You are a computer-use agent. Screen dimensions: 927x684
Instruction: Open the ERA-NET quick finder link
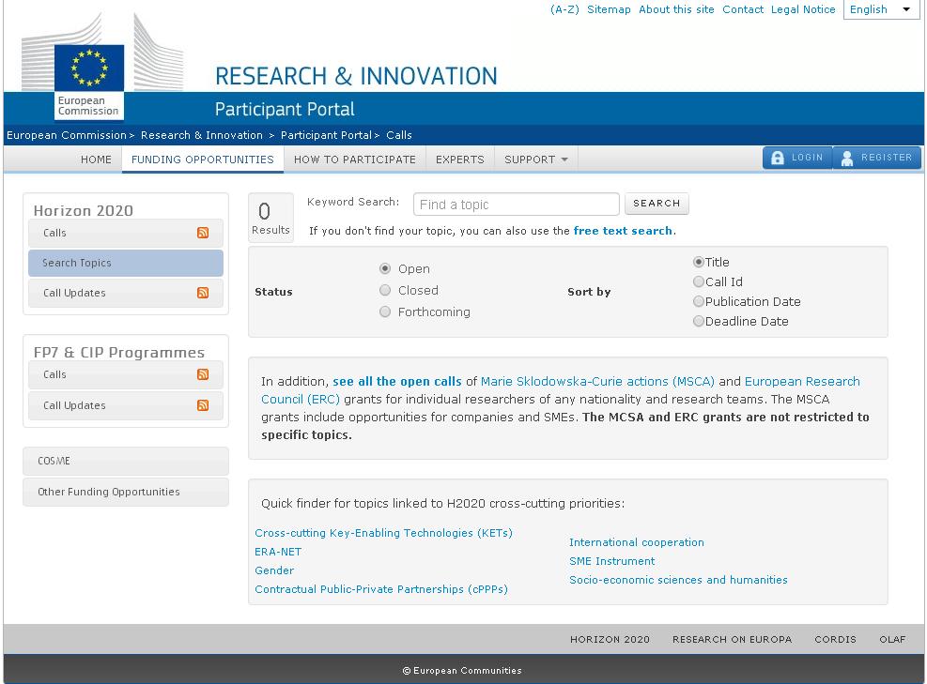pos(278,552)
